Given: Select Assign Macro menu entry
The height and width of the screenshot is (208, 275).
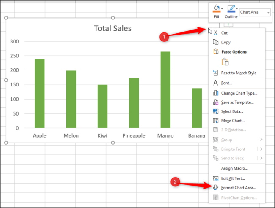Looking at the screenshot, I should [x=234, y=168].
